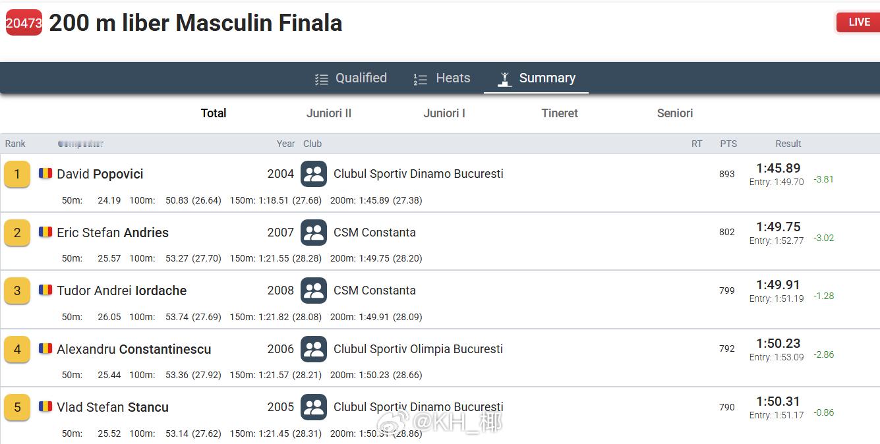
Task: Click the red 20473 event badge
Action: [24, 23]
